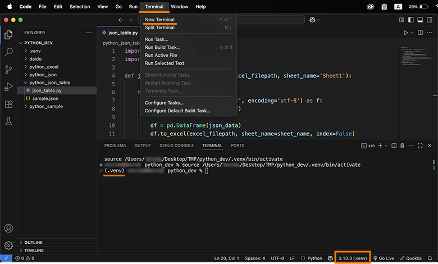Open remote window icon in status bar
438x264 pixels.
click(x=6, y=258)
